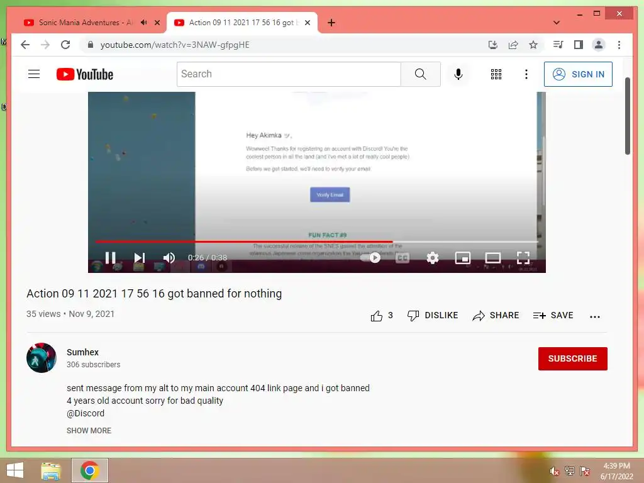The image size is (644, 483).
Task: Open the tab search chevron
Action: tap(557, 23)
